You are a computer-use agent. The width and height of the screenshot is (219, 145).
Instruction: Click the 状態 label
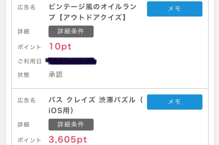(23, 75)
